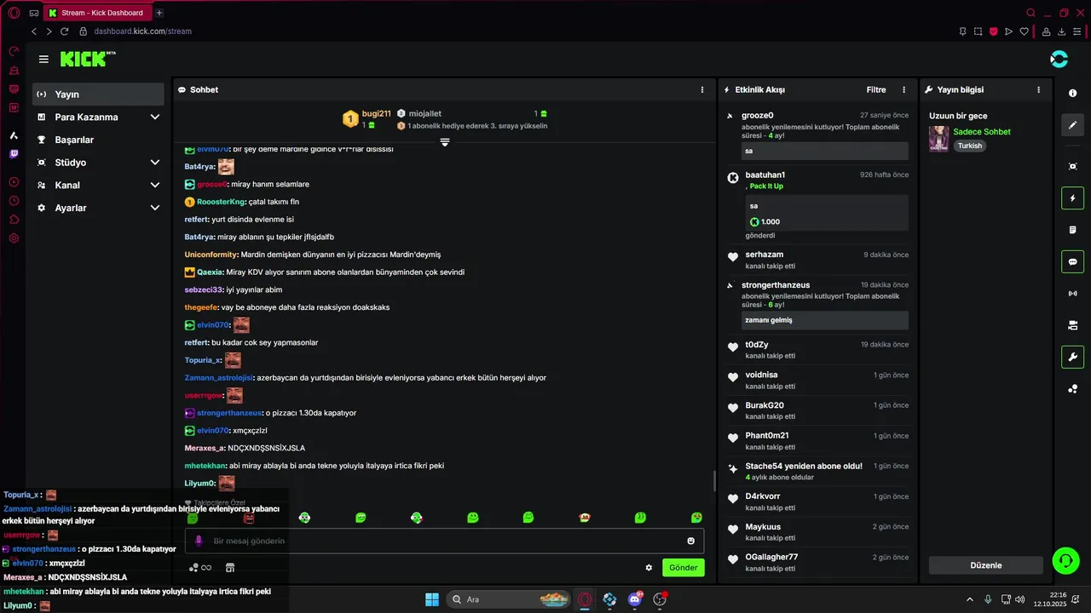Click the pencil edit icon in right toolbar
1091x613 pixels.
pos(1073,125)
